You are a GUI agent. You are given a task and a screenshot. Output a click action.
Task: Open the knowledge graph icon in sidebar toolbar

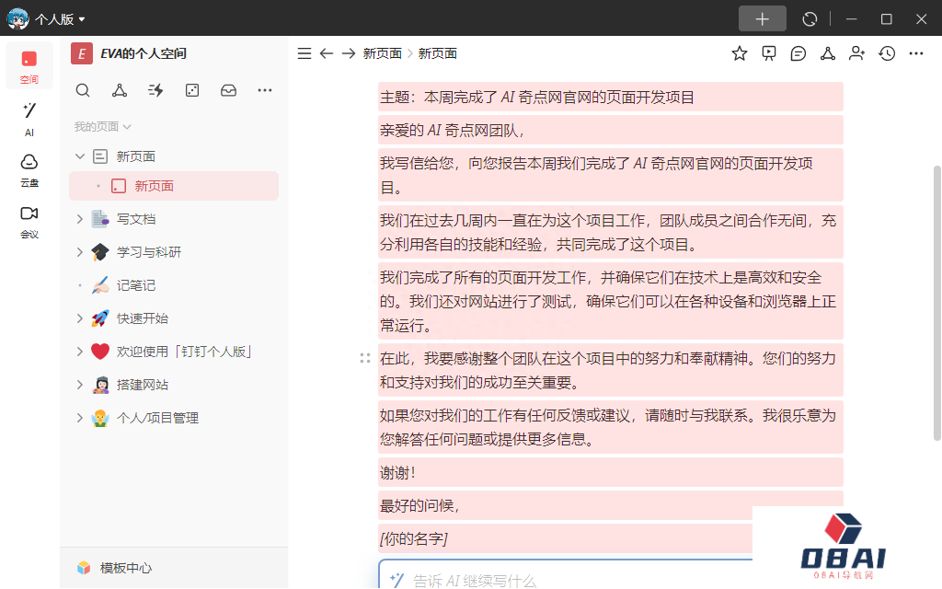click(119, 90)
